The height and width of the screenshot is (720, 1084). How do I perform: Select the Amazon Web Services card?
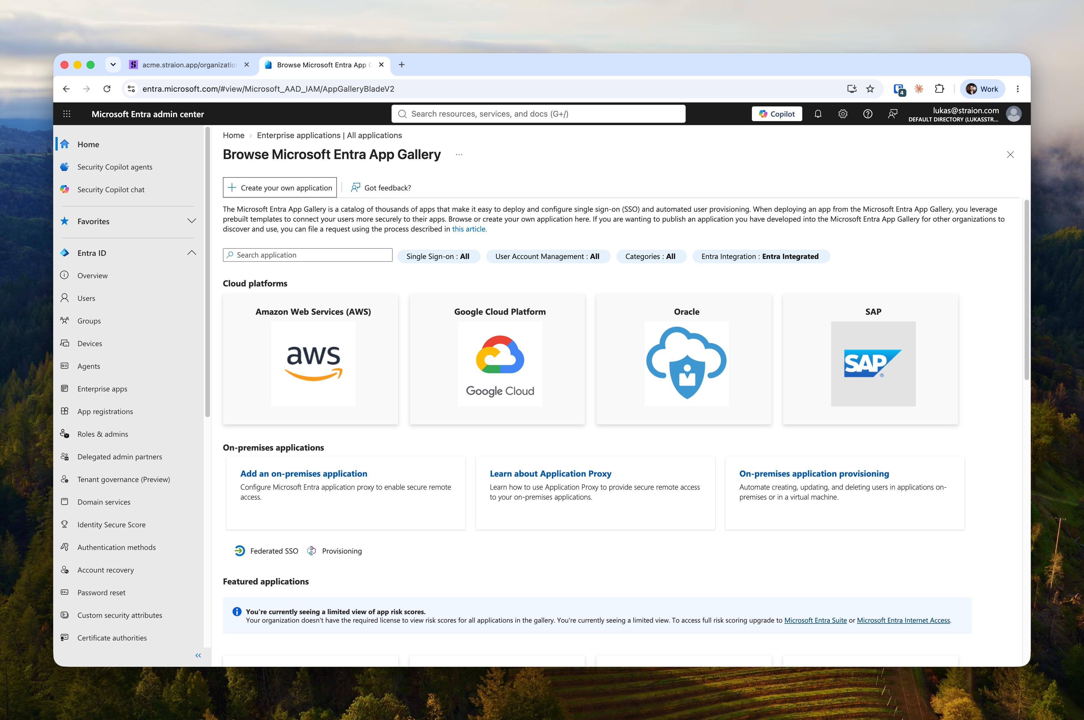311,359
